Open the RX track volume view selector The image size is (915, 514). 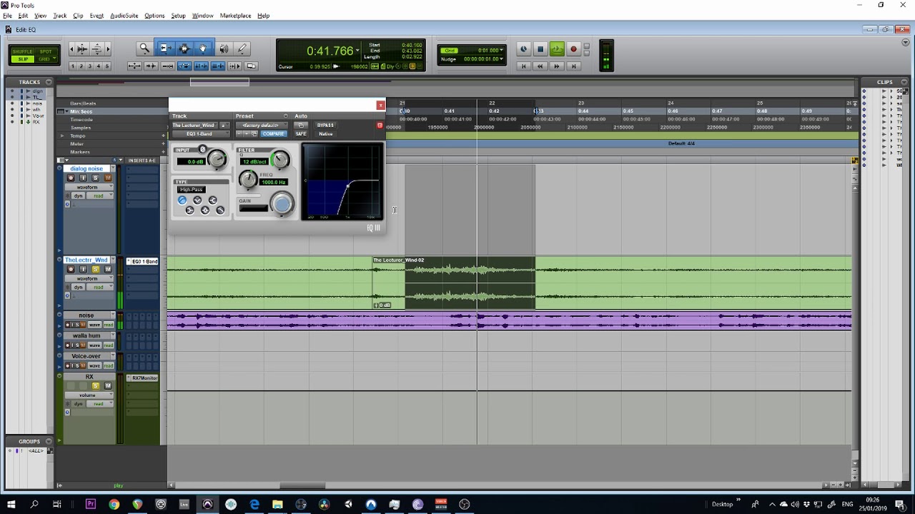pos(89,395)
